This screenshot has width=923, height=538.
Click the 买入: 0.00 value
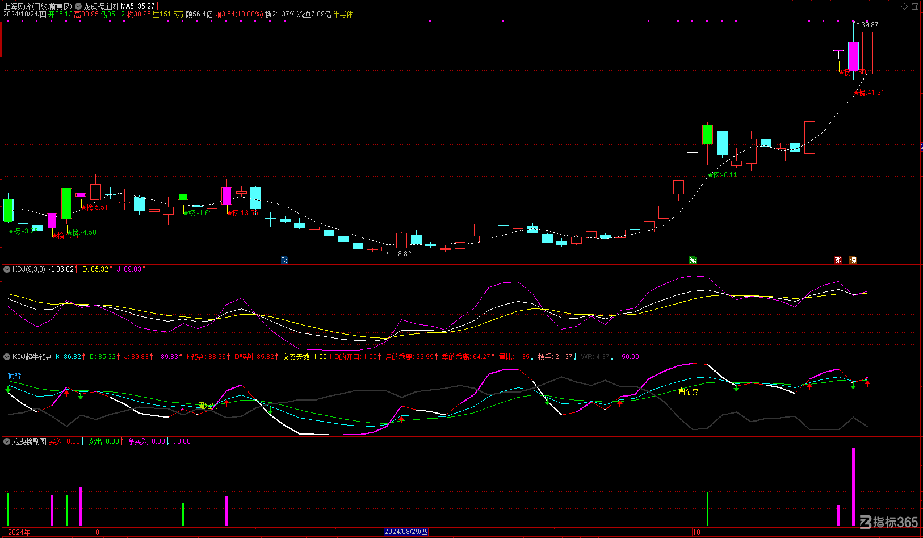[x=66, y=441]
